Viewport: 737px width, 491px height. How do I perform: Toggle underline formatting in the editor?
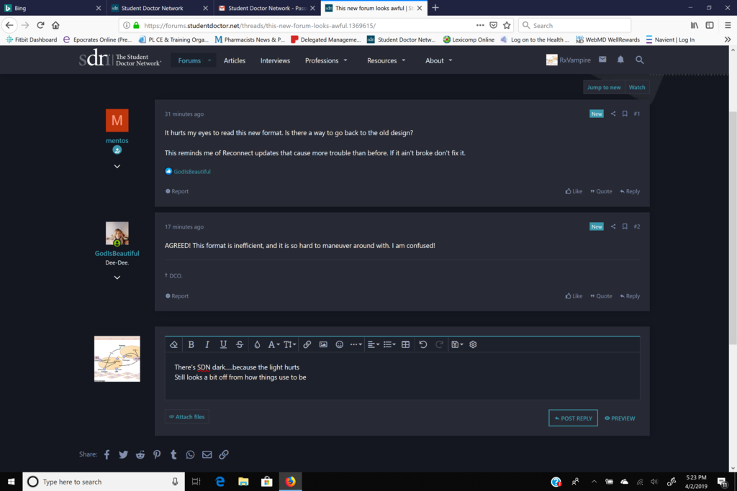pos(223,344)
